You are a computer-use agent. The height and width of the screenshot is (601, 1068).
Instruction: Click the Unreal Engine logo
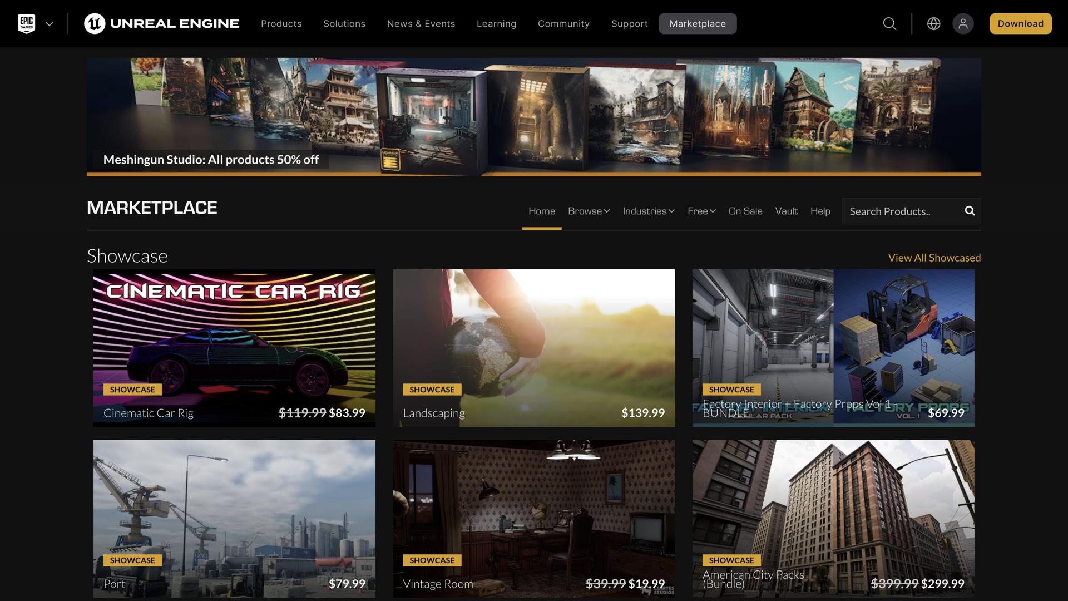click(x=161, y=23)
